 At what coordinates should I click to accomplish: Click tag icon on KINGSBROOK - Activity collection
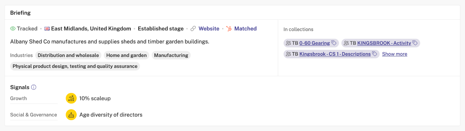point(415,43)
